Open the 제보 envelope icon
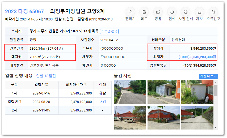Image resolution: width=227 pixels, height=138 pixels. tap(199, 12)
